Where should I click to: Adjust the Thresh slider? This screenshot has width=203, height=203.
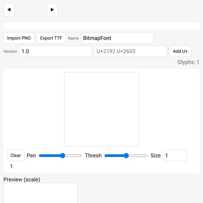tap(126, 156)
